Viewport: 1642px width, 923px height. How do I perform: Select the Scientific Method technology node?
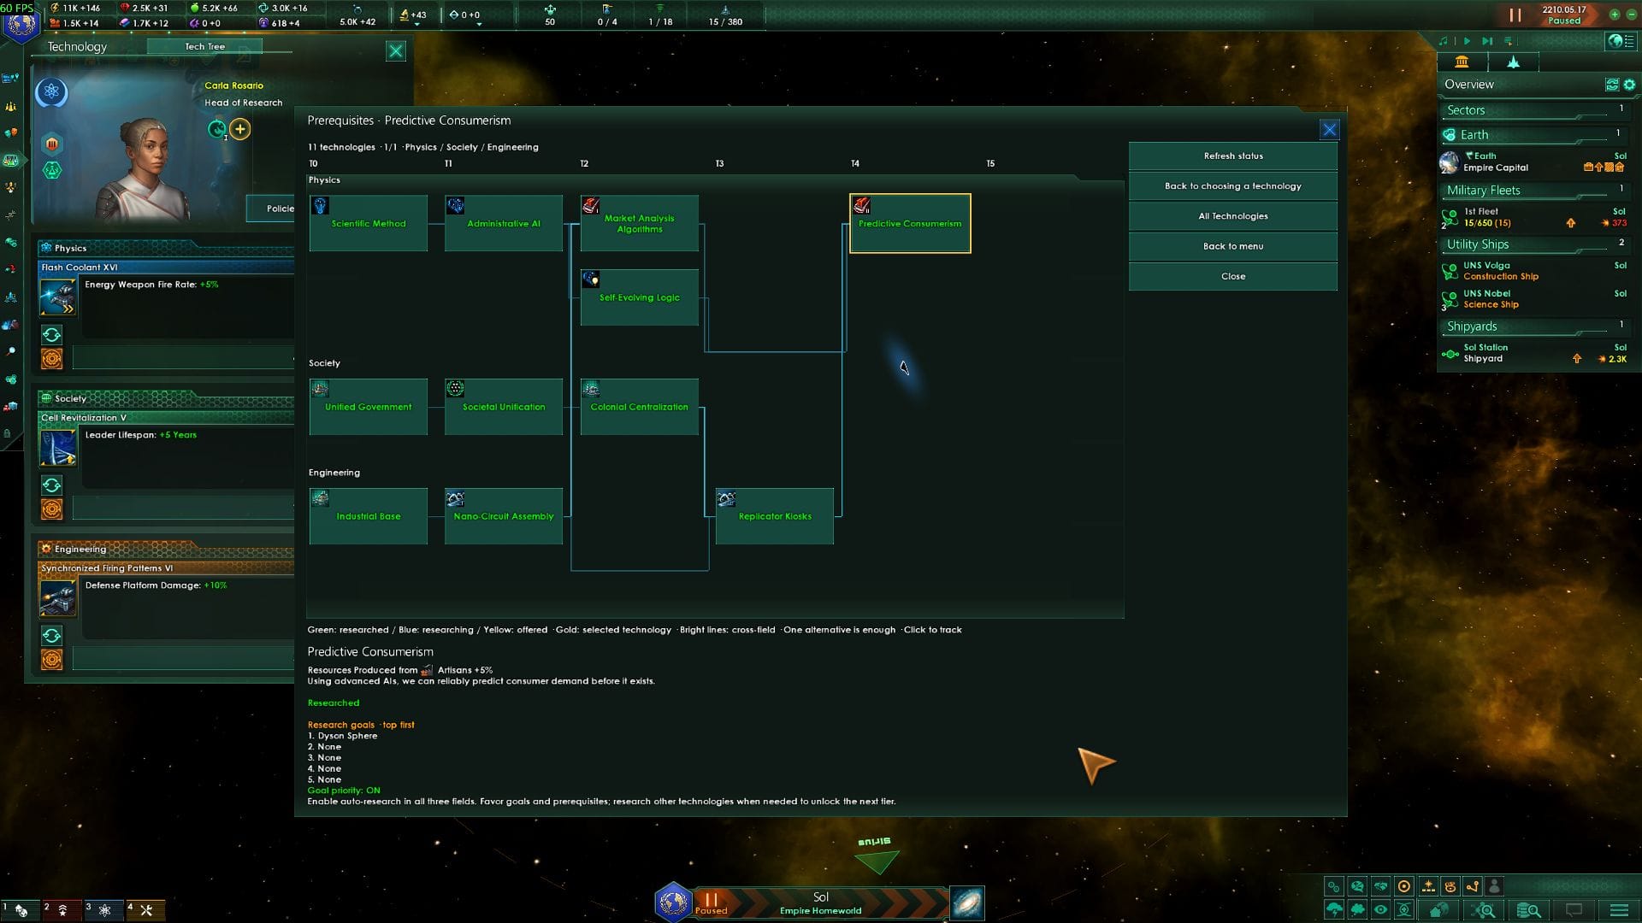(369, 223)
